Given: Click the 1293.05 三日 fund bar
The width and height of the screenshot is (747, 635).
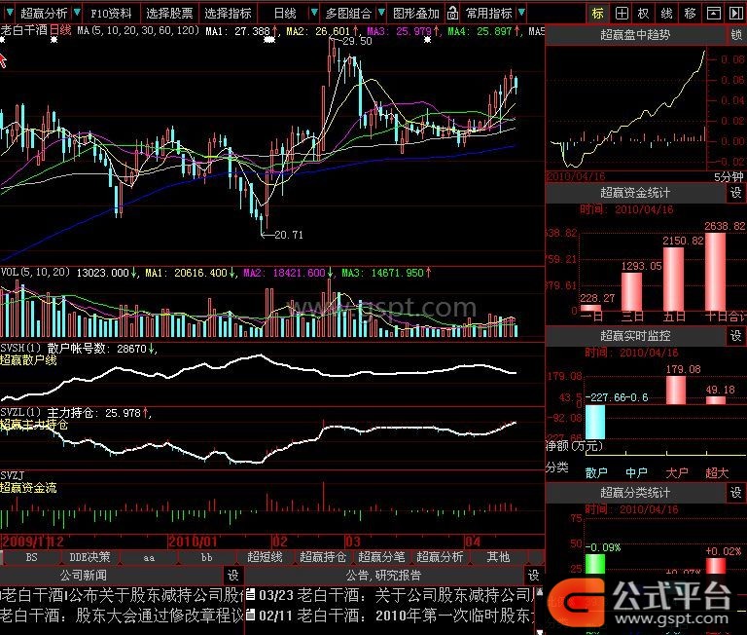Looking at the screenshot, I should pyautogui.click(x=631, y=291).
